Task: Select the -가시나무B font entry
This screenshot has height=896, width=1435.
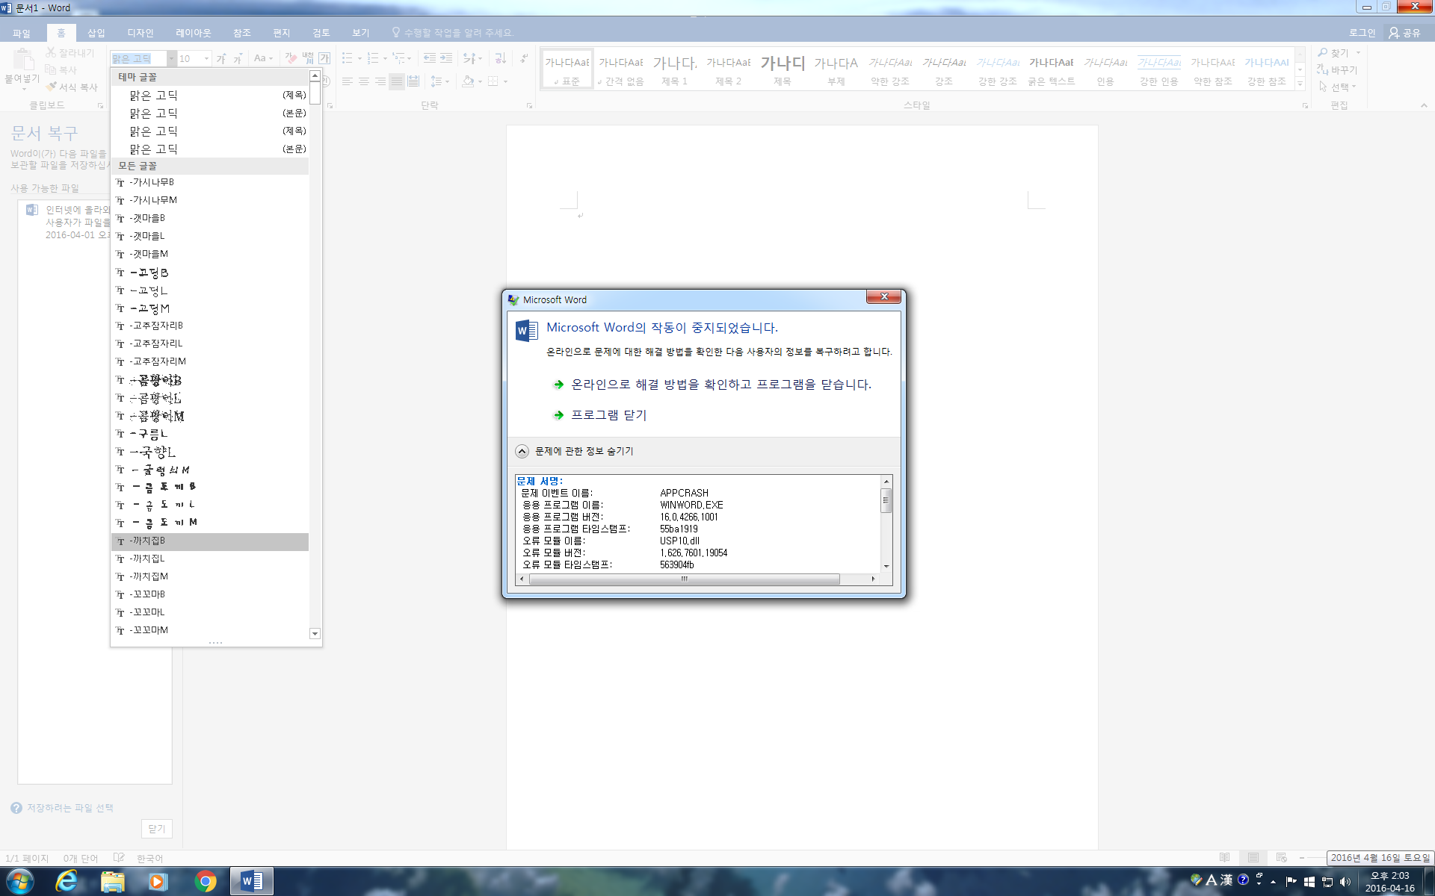Action: point(210,182)
